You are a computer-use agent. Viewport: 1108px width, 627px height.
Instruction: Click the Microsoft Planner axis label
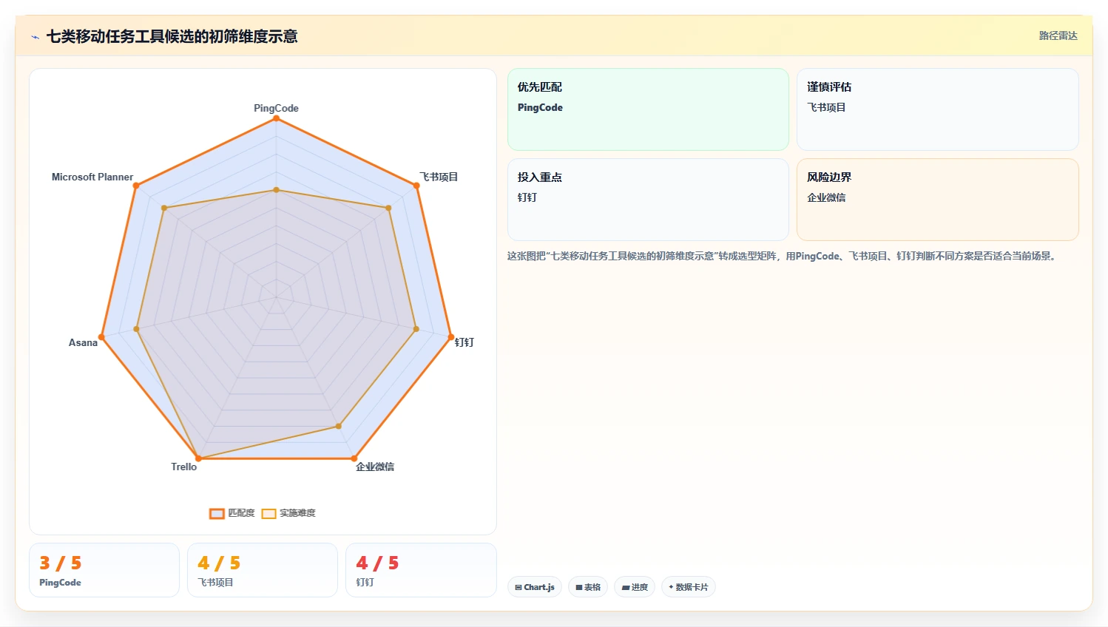pos(92,177)
